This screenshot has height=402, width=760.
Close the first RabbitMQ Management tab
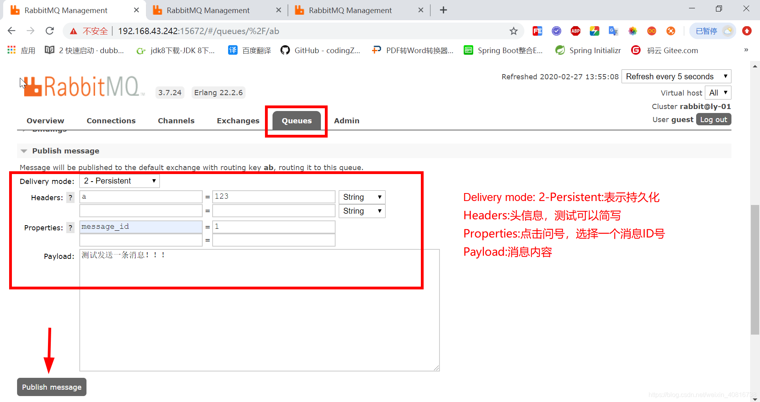[136, 10]
